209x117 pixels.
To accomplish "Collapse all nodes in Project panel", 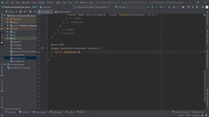I will point(25,12).
